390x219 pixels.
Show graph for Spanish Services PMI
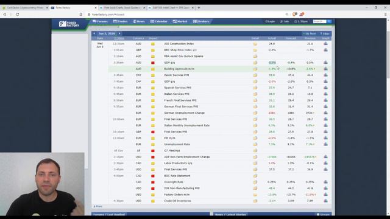click(325, 88)
